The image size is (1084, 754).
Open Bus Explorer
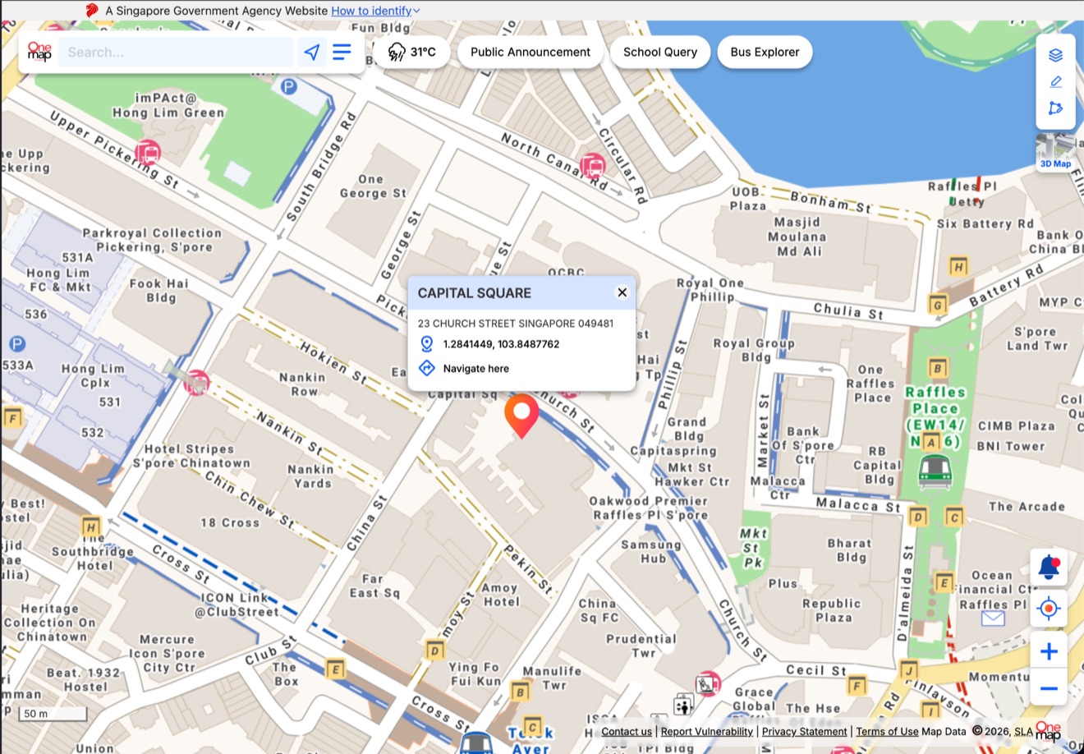pyautogui.click(x=765, y=52)
